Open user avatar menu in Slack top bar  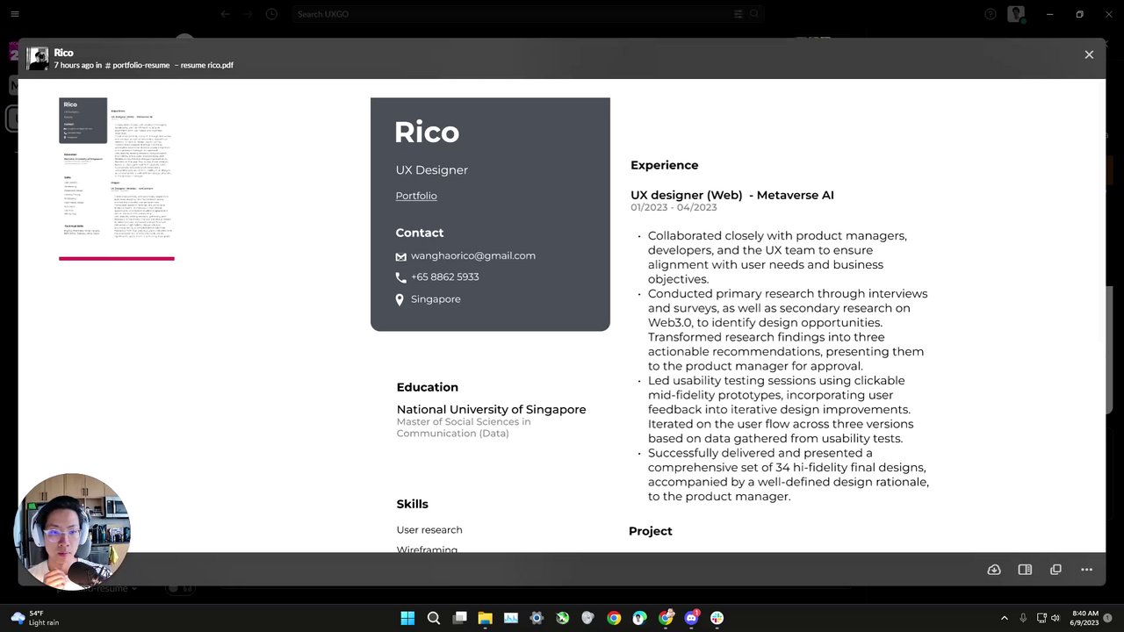(x=1016, y=14)
